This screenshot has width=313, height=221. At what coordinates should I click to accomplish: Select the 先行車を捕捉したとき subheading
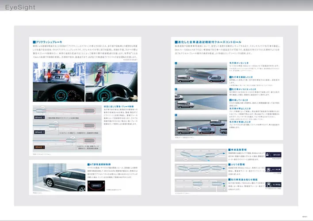(x=242, y=77)
